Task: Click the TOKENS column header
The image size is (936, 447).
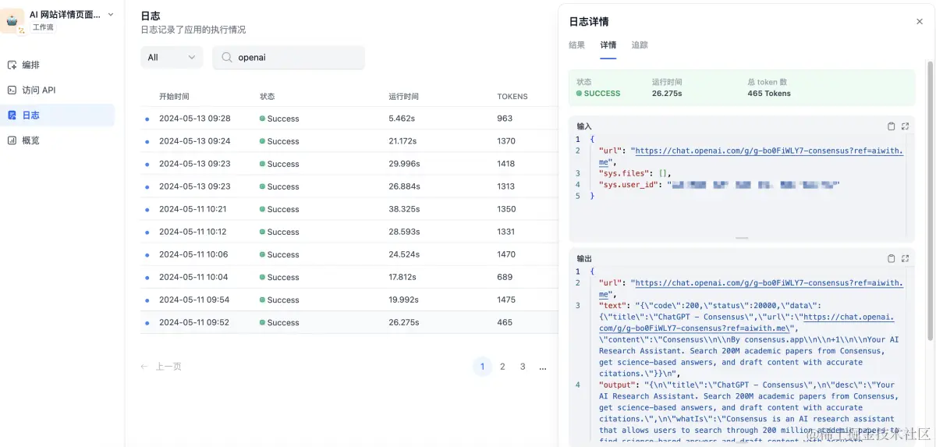Action: point(512,97)
